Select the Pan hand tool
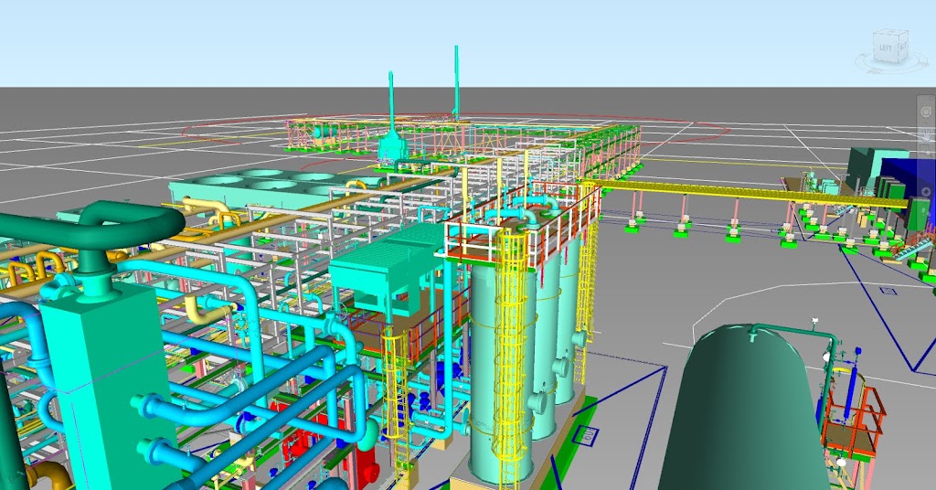The height and width of the screenshot is (490, 936). click(x=927, y=133)
